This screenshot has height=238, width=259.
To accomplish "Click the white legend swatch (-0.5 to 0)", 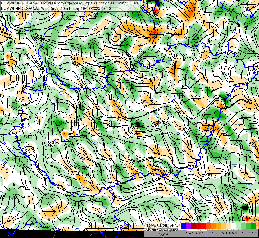I will click(234, 226).
